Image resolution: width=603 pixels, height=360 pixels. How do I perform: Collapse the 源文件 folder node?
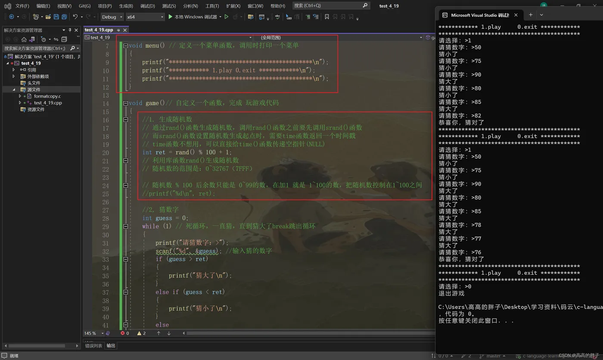coord(14,90)
